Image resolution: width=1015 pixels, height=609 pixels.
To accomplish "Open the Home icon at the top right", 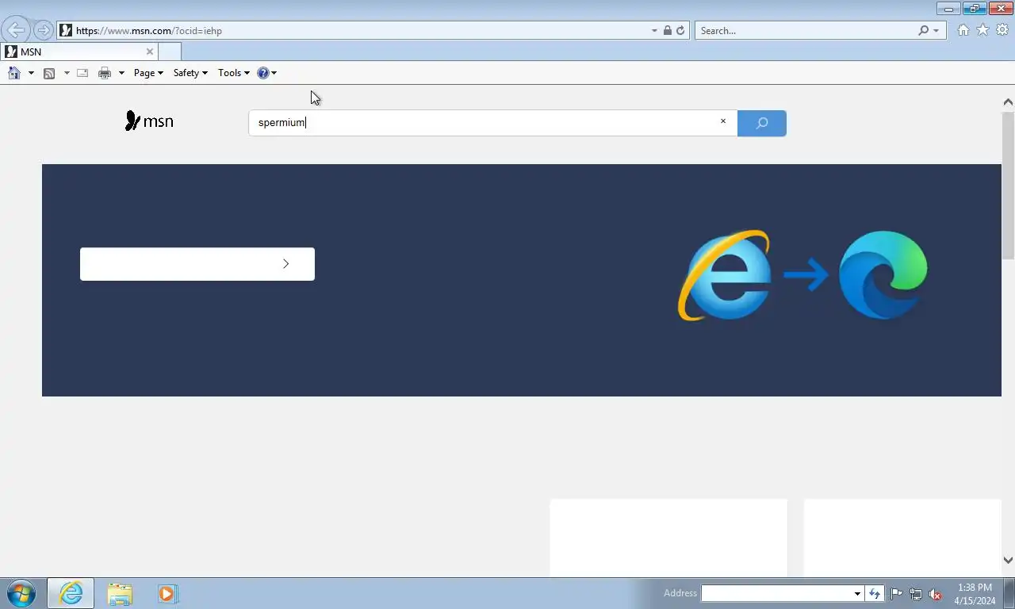I will click(963, 30).
